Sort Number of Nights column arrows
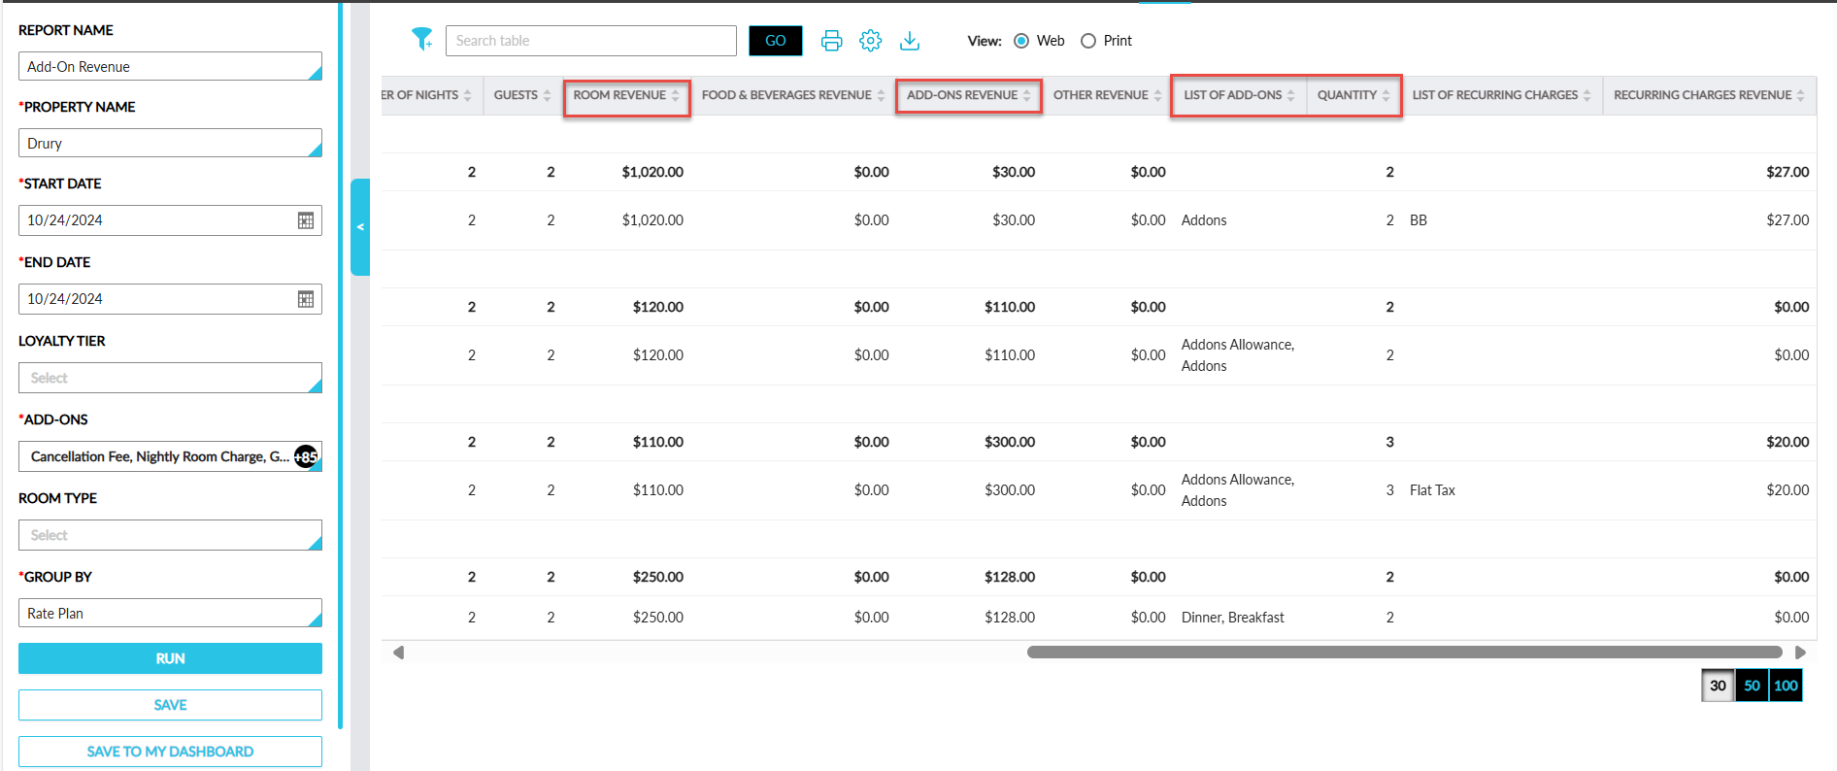Image resolution: width=1837 pixels, height=771 pixels. [x=467, y=95]
